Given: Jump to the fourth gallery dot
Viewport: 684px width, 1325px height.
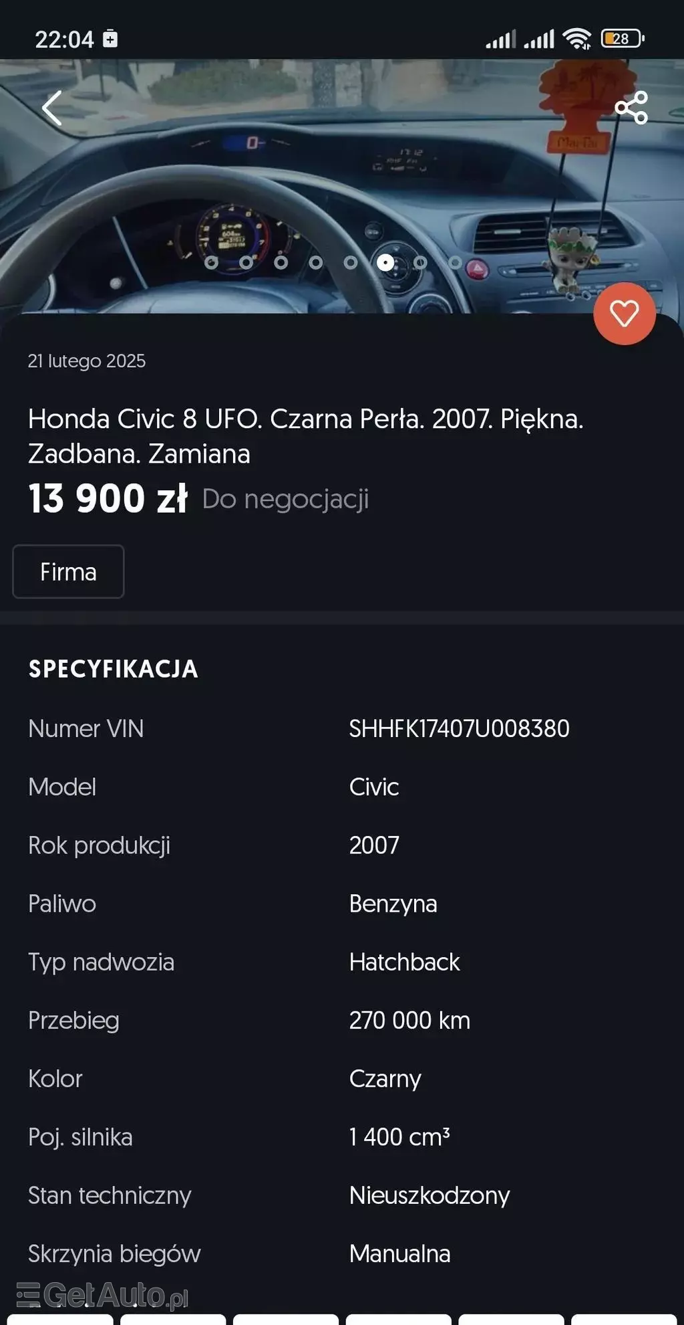Looking at the screenshot, I should coord(316,263).
